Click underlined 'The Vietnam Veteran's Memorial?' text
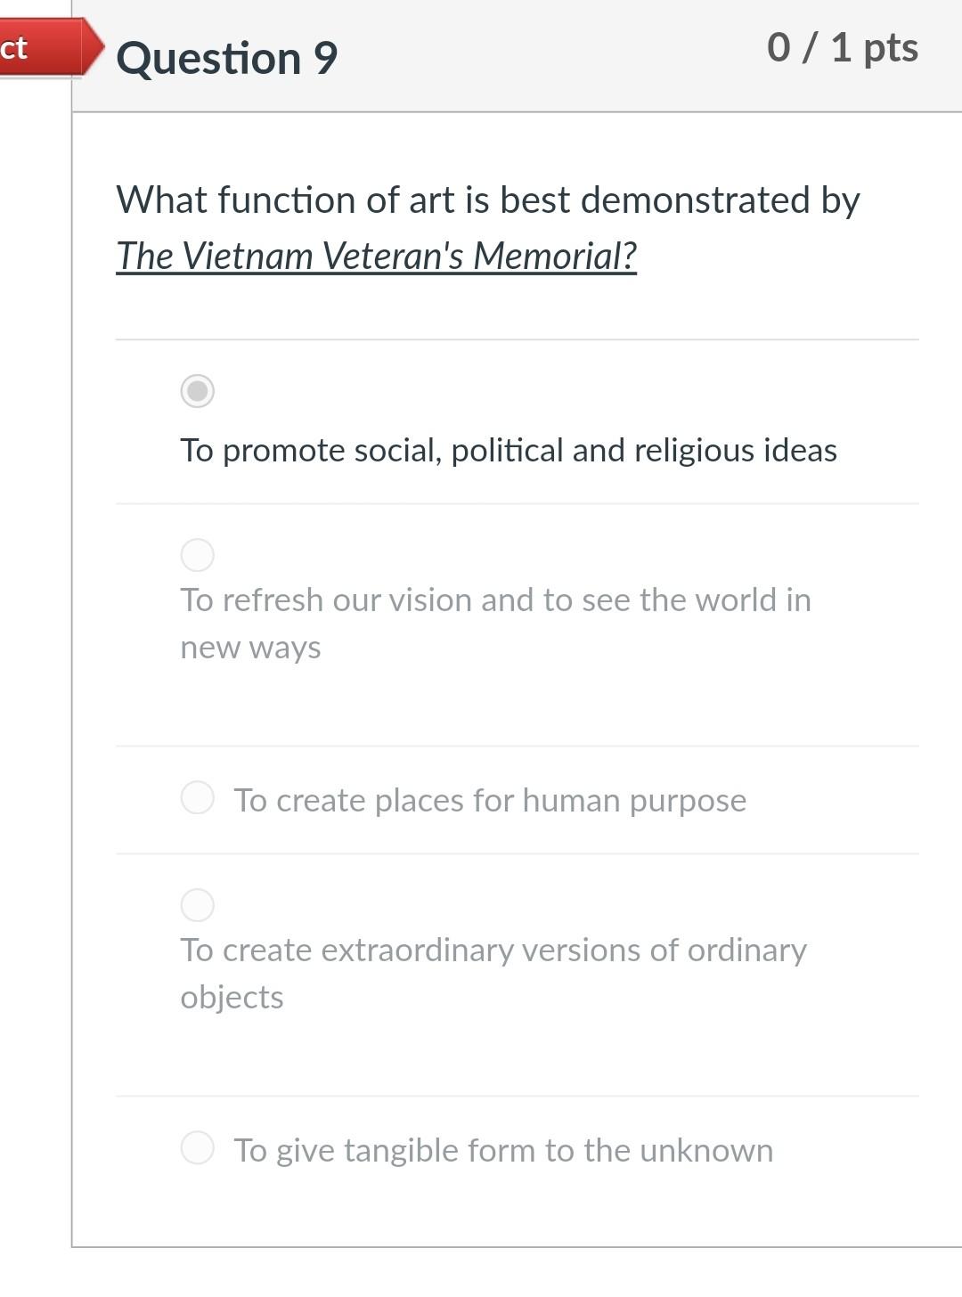The image size is (962, 1297). (x=376, y=256)
